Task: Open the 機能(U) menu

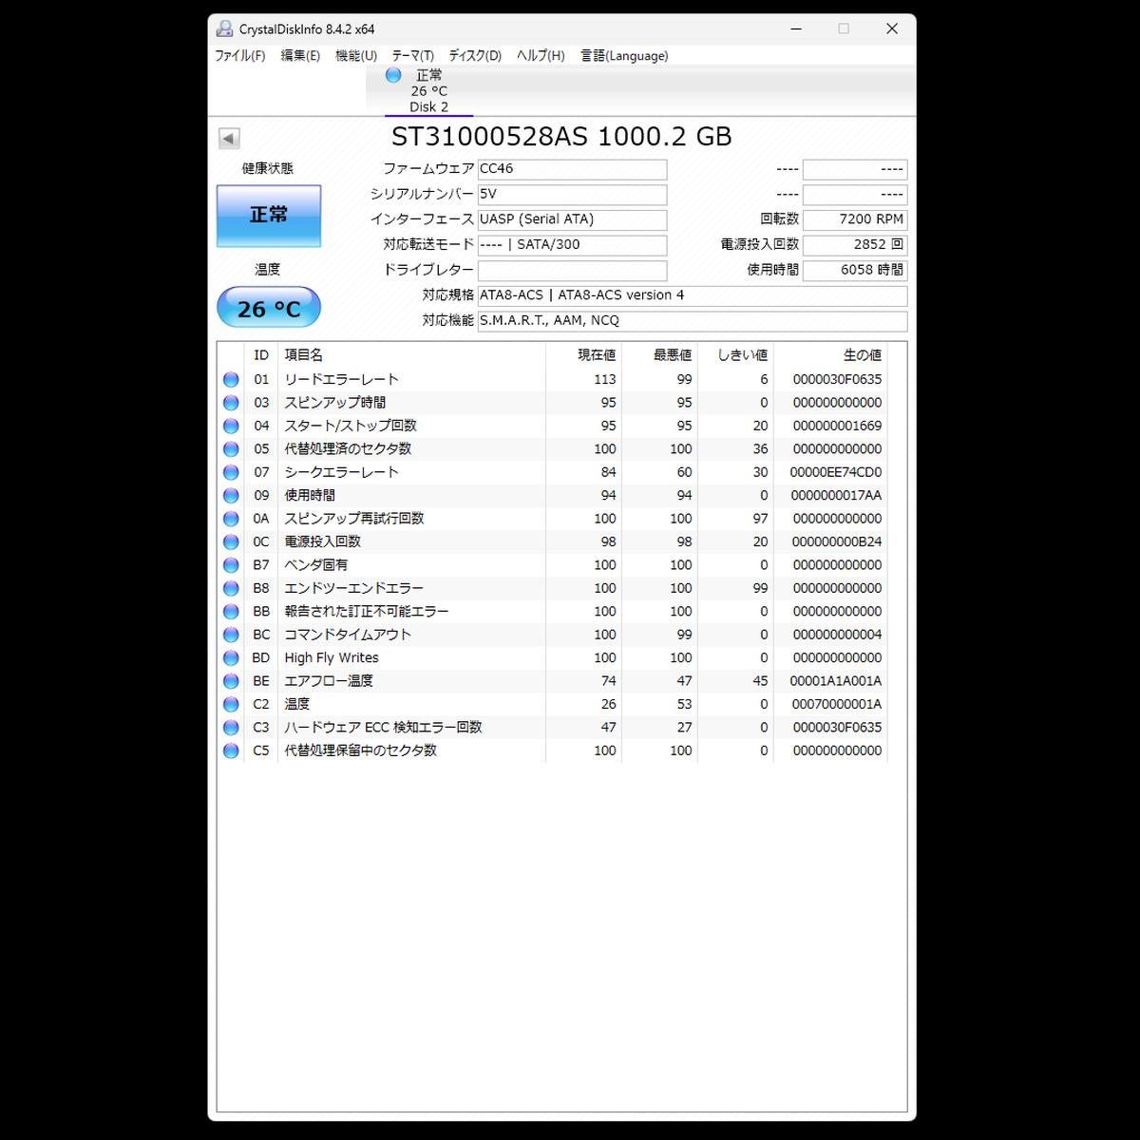Action: [356, 56]
